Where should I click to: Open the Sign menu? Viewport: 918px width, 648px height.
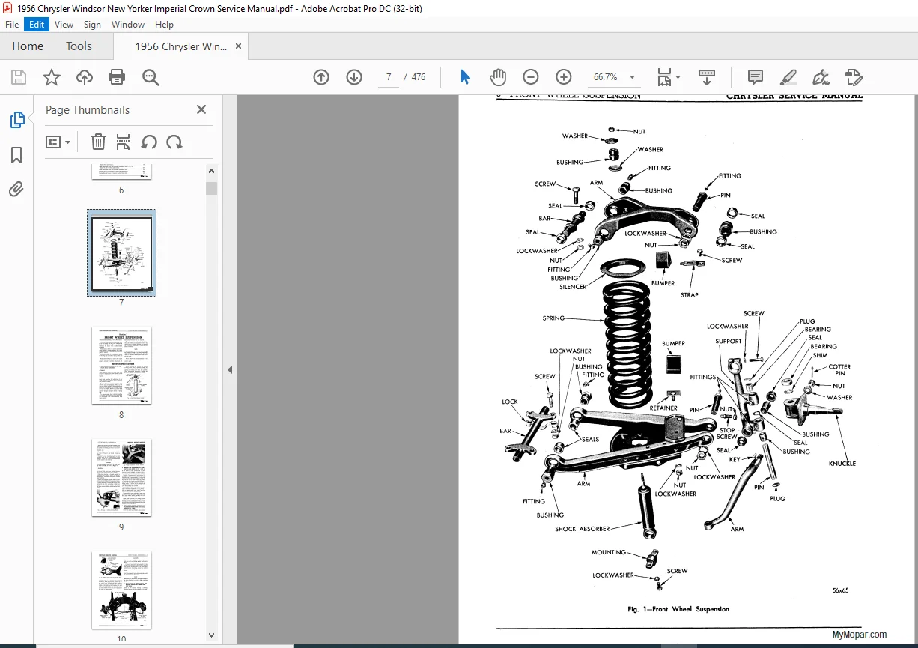[x=92, y=24]
